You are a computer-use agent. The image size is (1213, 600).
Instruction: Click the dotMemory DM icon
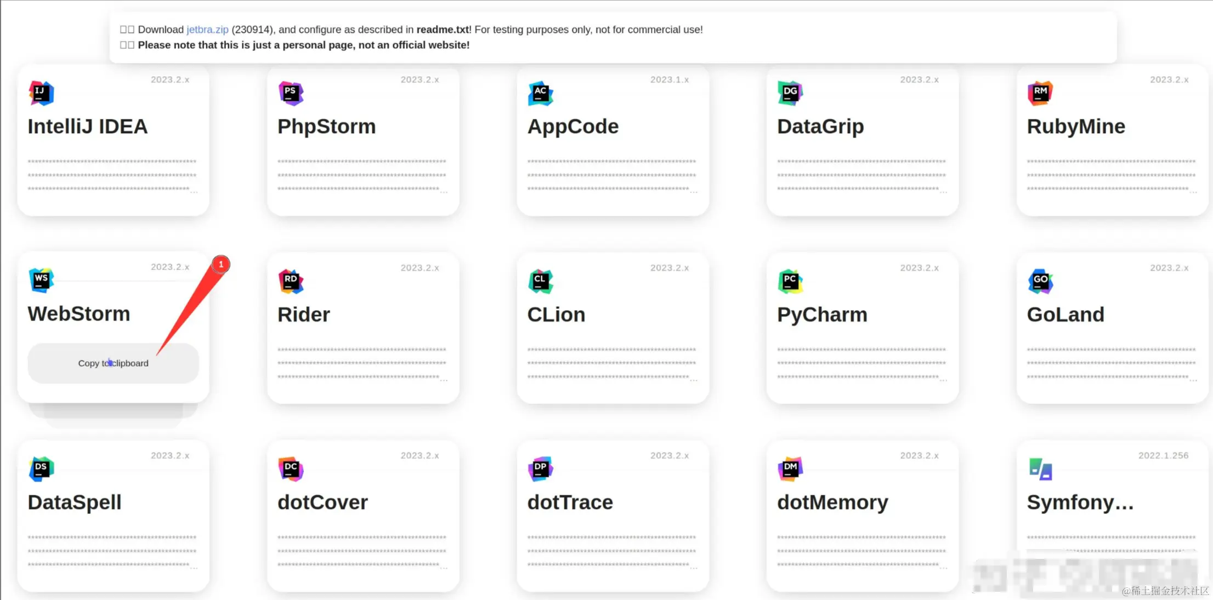pyautogui.click(x=790, y=469)
